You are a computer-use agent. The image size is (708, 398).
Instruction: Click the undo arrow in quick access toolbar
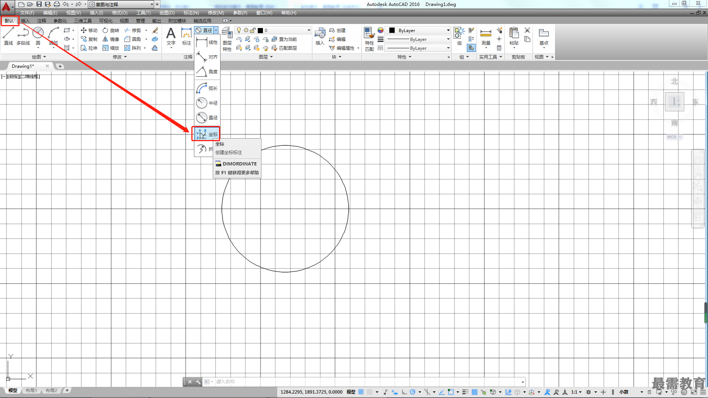tap(66, 4)
